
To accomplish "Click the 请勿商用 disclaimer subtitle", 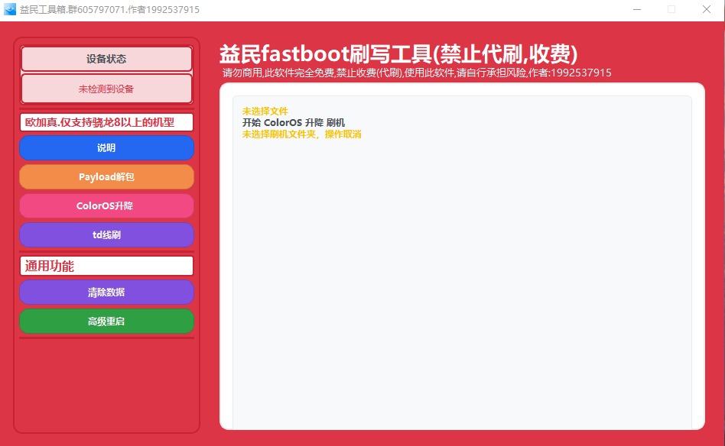I will (417, 73).
